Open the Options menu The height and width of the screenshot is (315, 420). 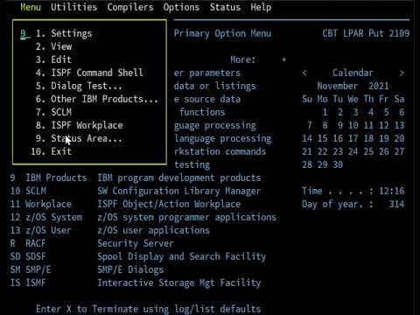[181, 7]
